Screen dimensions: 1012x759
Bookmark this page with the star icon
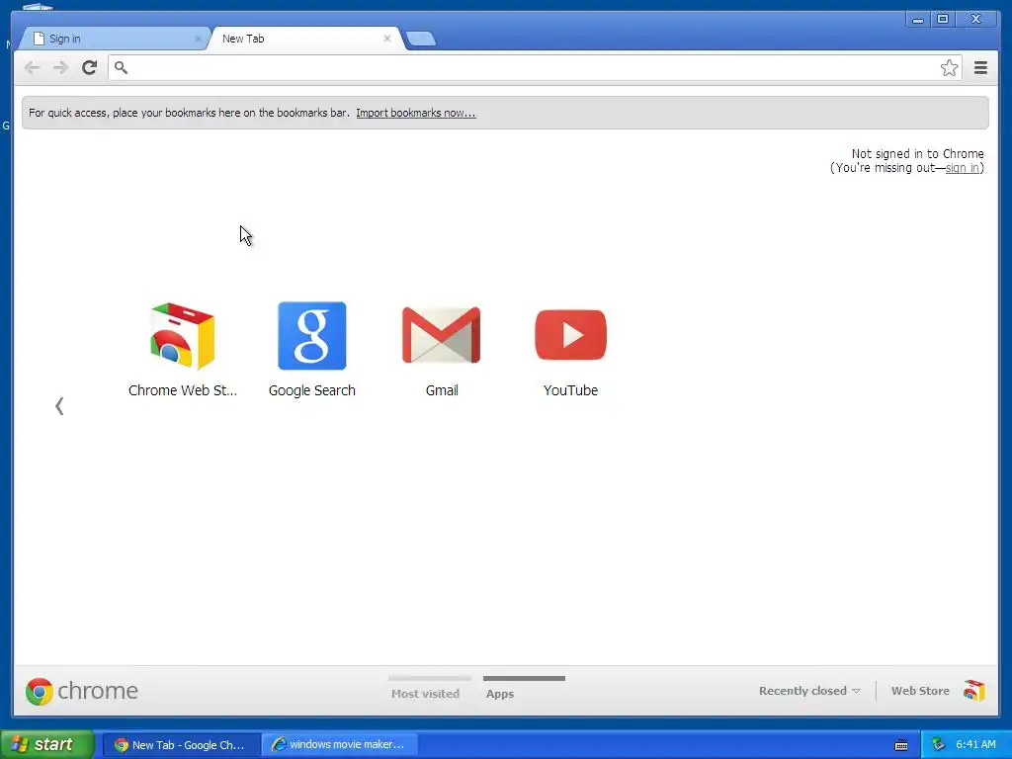[x=949, y=67]
